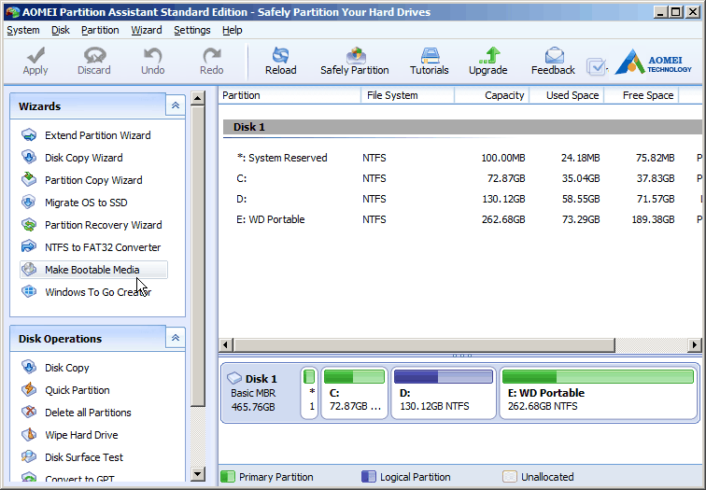Click Unallocated legend swatch

point(510,477)
